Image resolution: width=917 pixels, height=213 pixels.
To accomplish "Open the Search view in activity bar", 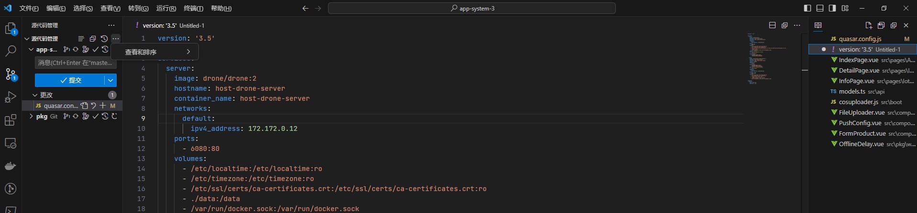I will tap(11, 51).
